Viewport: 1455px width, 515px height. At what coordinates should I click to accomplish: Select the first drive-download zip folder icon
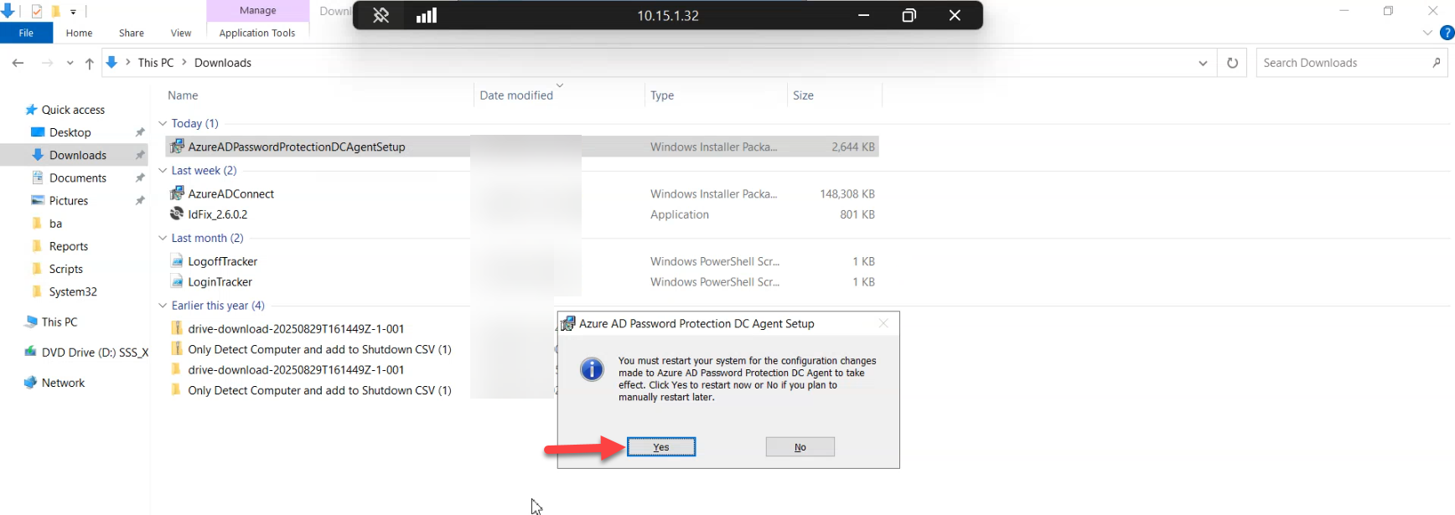(x=177, y=328)
